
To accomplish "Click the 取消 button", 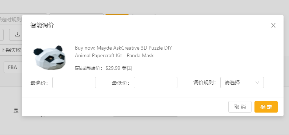I will 240,107.
